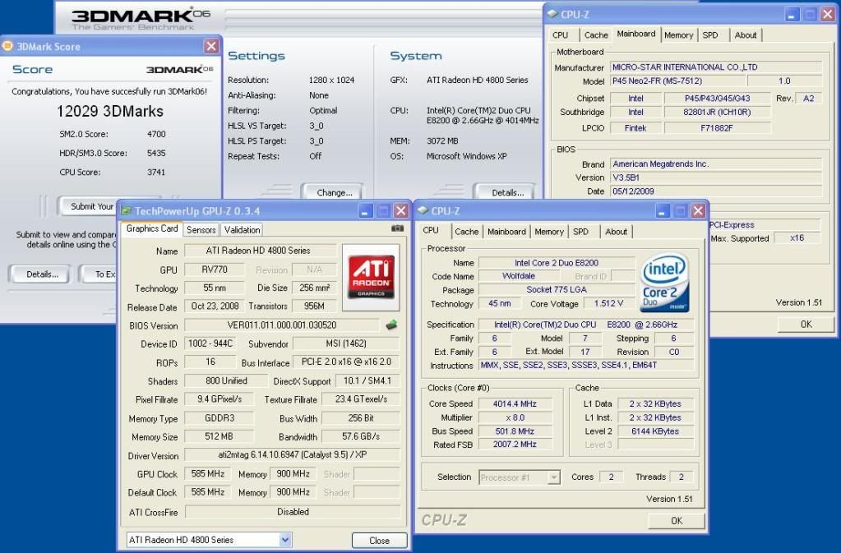Close the 3DMark Score window

[x=211, y=46]
